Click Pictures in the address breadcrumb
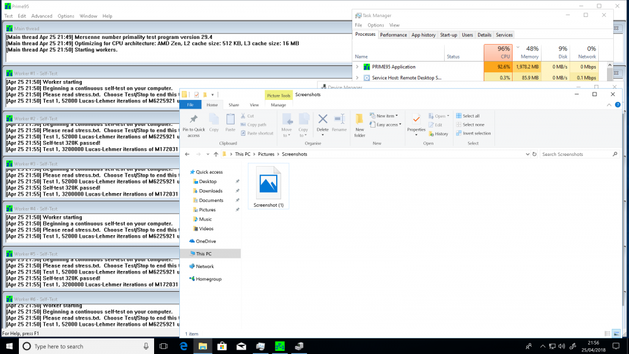This screenshot has height=354, width=629. pos(266,154)
